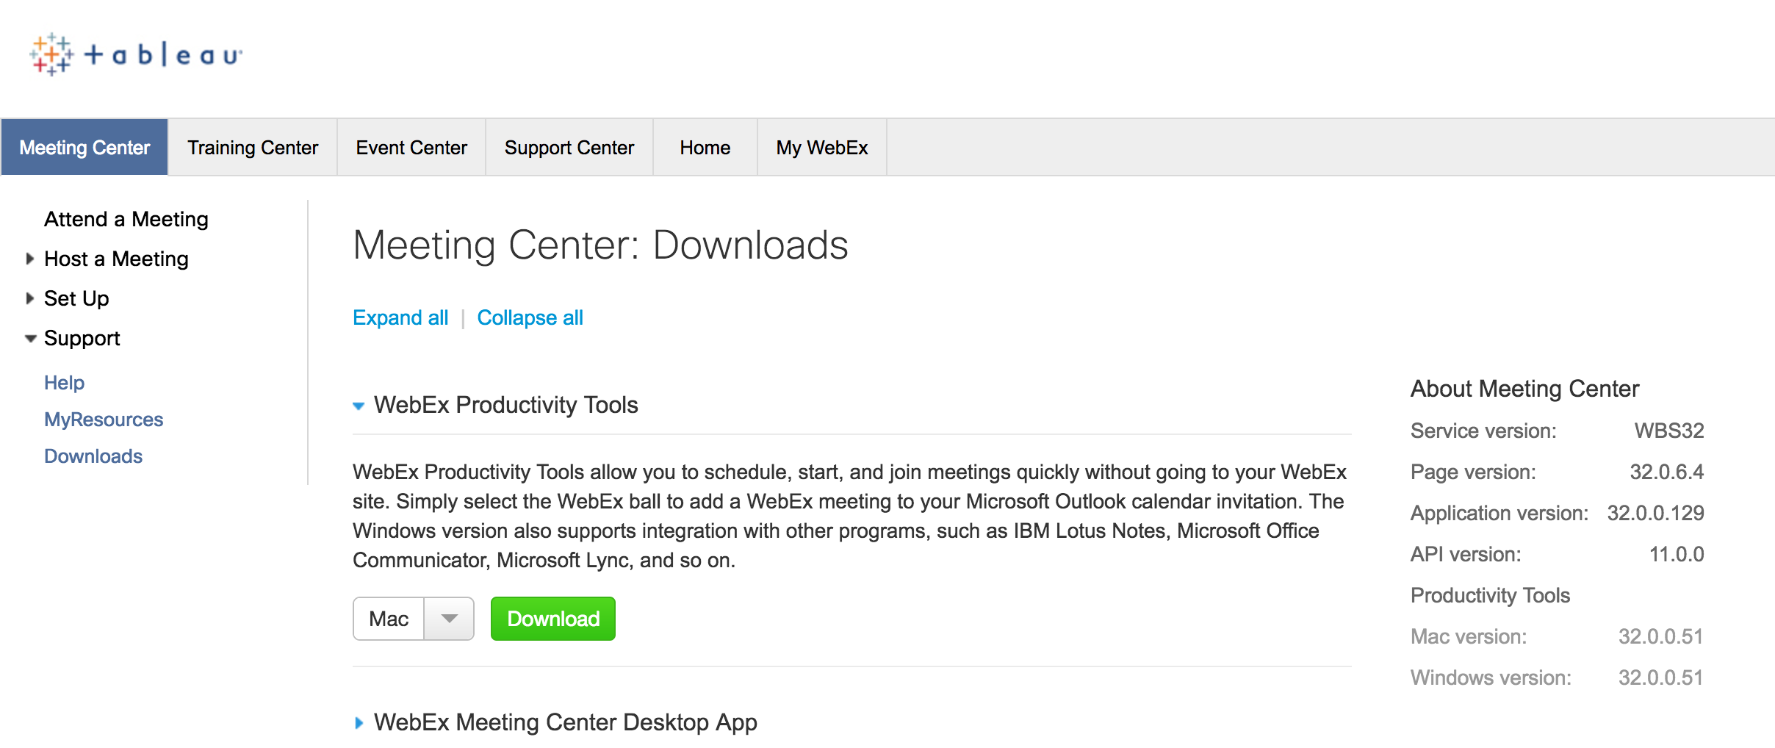The image size is (1775, 748).
Task: Click the Collapse all link
Action: [530, 317]
